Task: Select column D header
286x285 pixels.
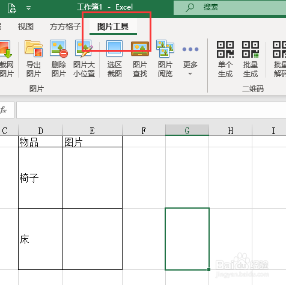Action: click(40, 130)
